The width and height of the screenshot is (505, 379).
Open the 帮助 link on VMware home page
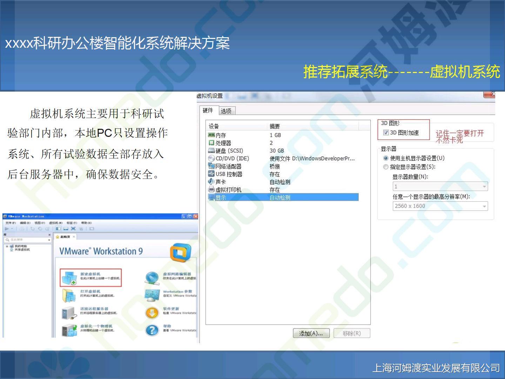tap(167, 326)
